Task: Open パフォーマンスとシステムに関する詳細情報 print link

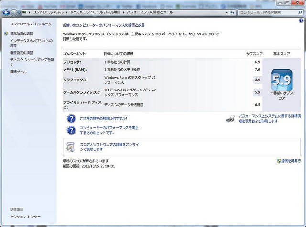Action: [270, 119]
